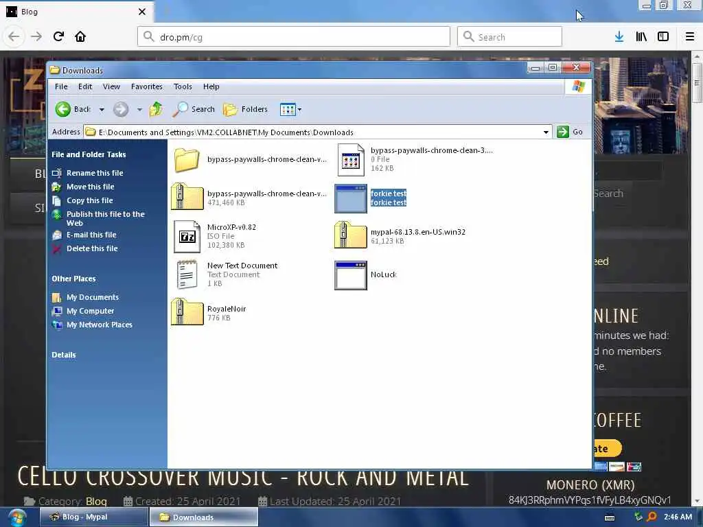Click the Go button beside address bar

[x=570, y=132]
